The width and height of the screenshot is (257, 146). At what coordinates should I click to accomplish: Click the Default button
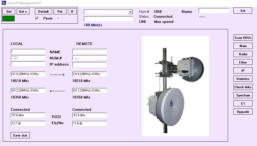click(44, 12)
